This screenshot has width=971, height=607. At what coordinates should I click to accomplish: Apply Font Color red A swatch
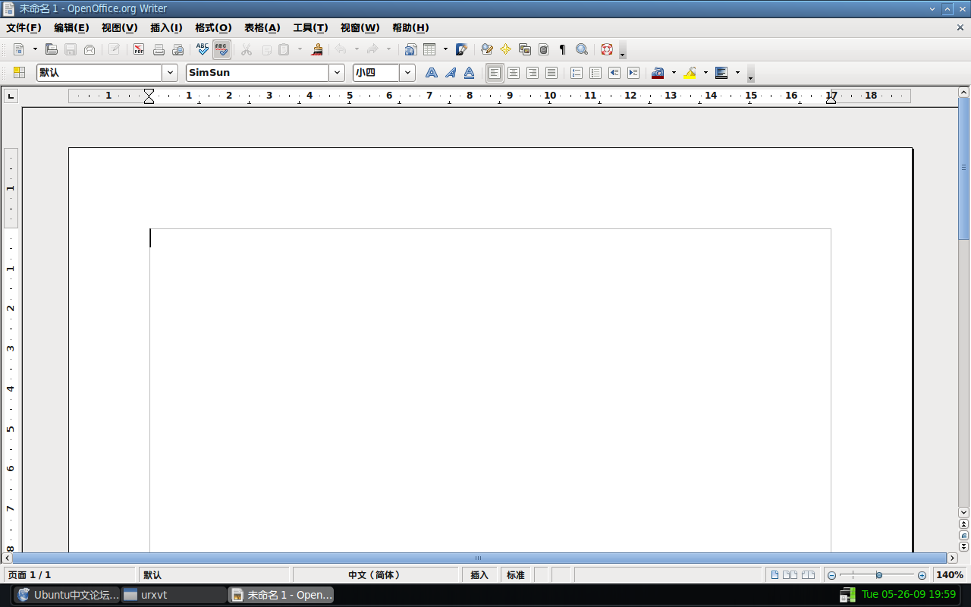point(658,73)
